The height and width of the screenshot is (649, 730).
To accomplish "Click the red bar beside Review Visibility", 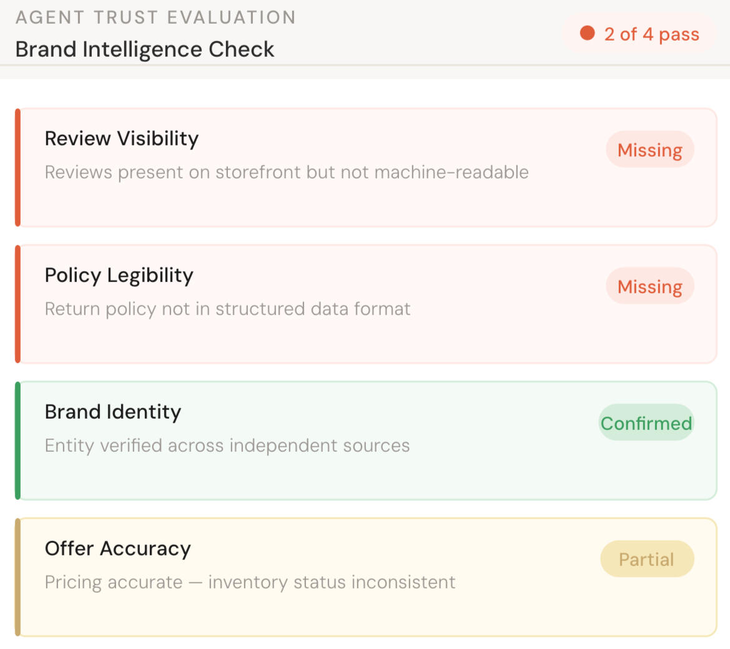I will point(17,167).
